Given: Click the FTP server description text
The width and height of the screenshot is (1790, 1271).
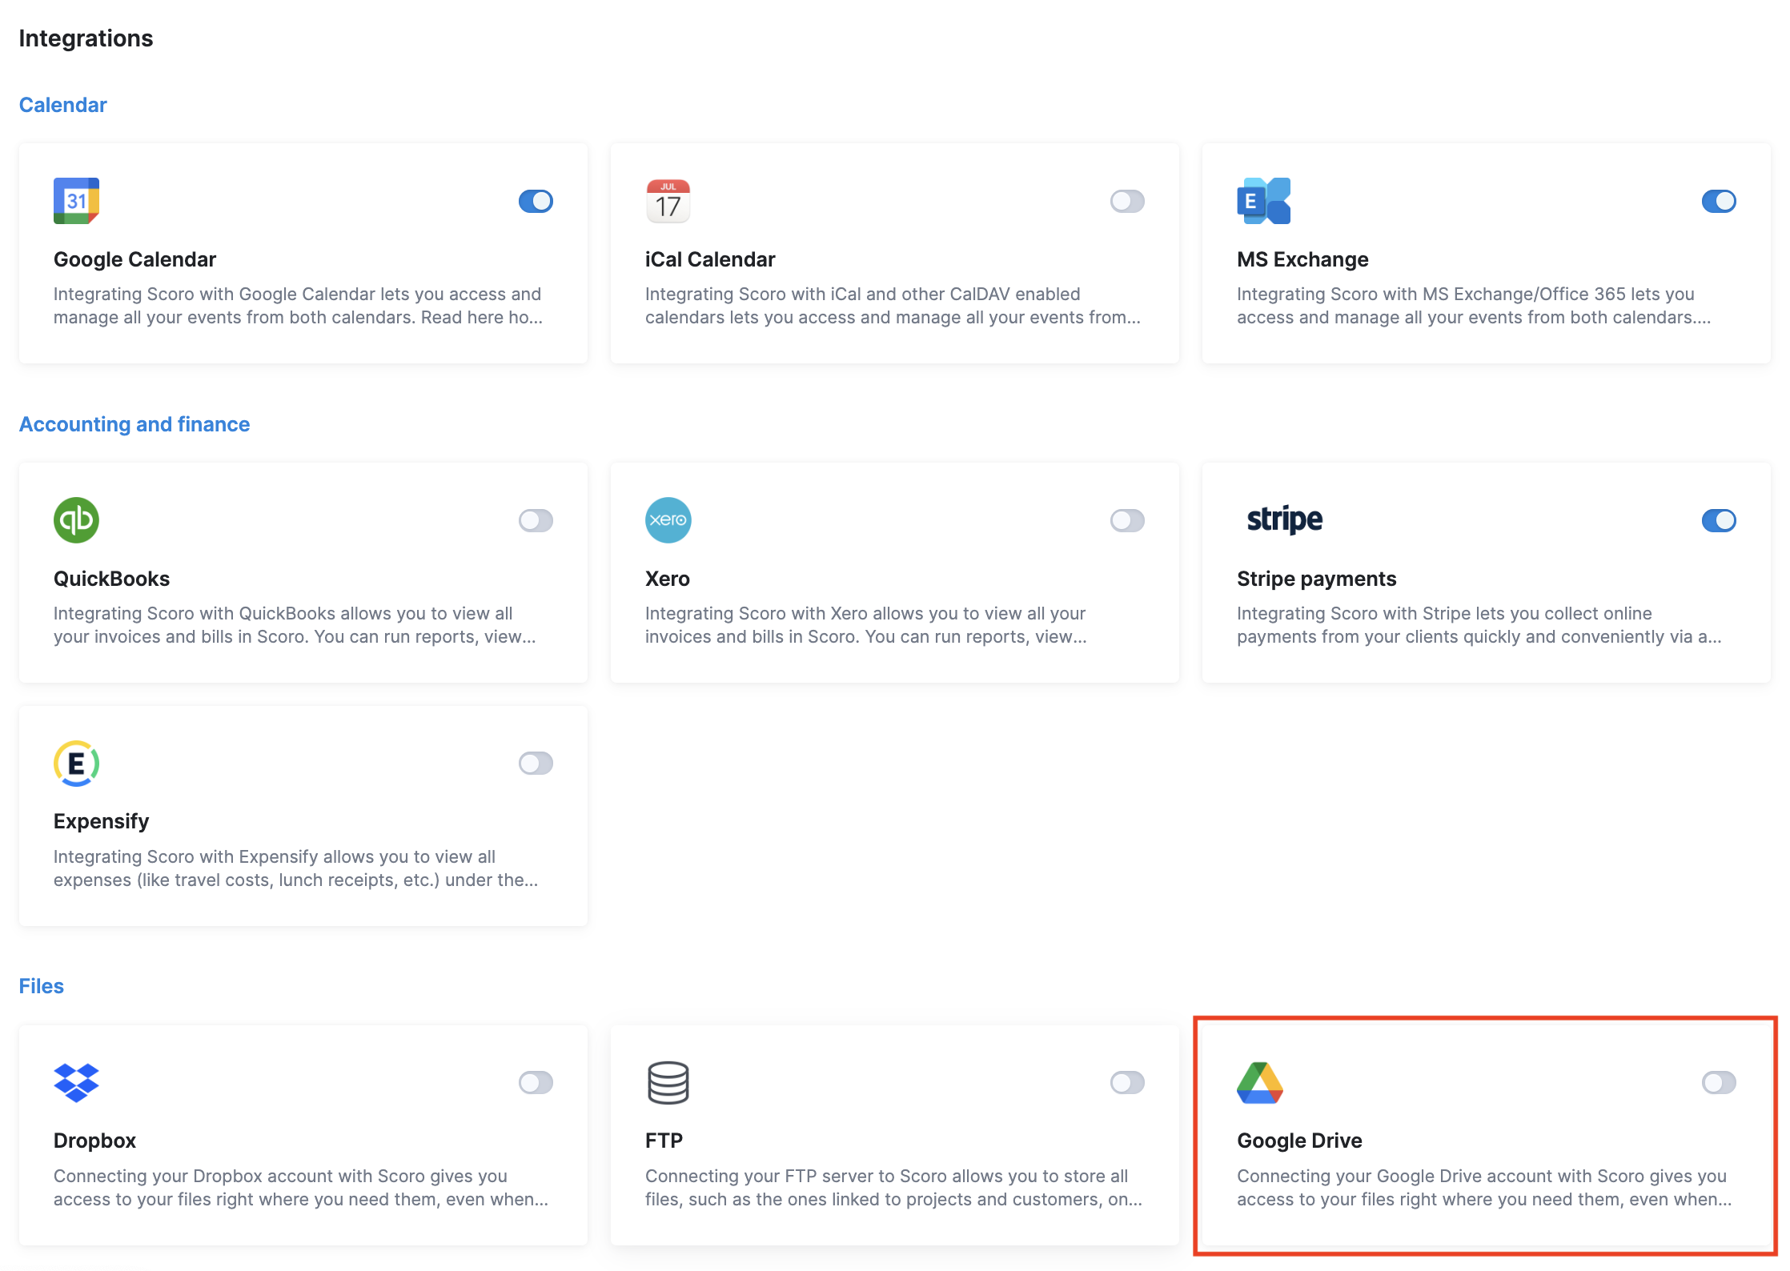Looking at the screenshot, I should [x=893, y=1188].
